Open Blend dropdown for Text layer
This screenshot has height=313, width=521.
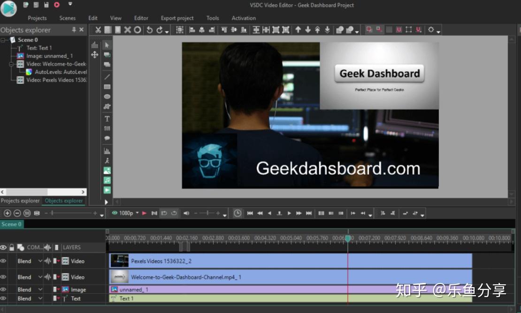[40, 298]
